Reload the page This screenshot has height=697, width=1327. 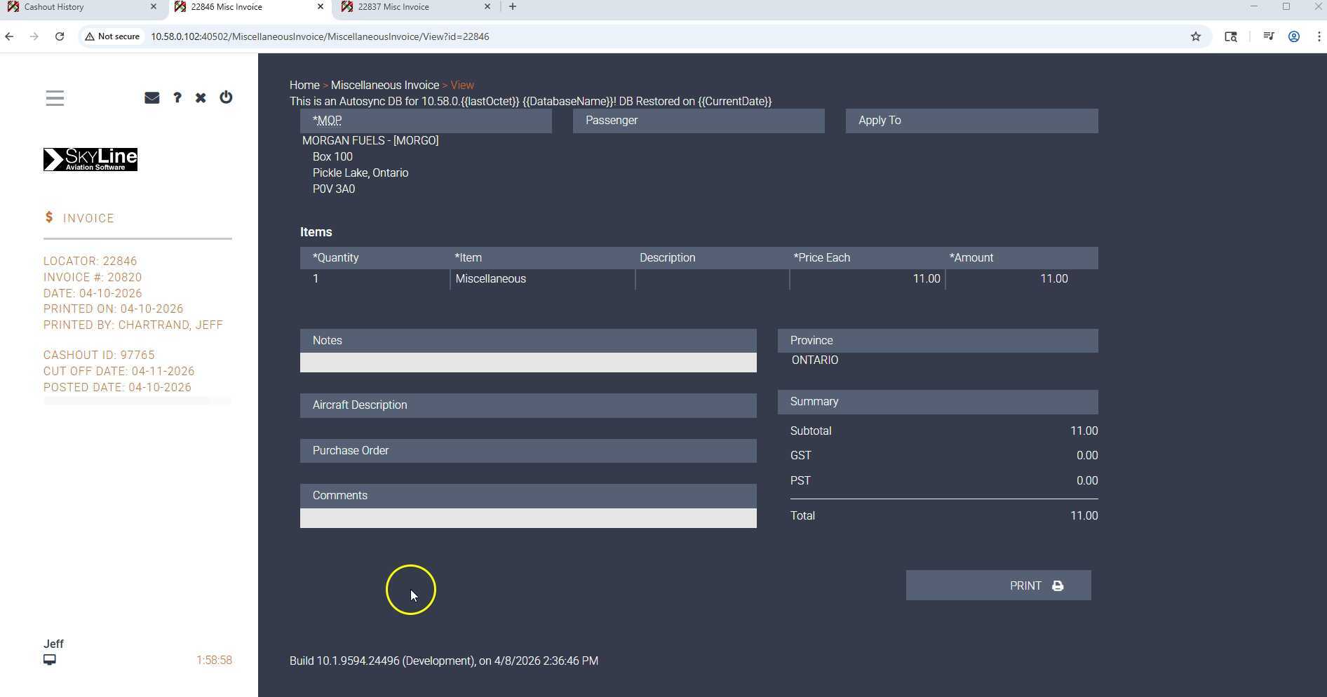[60, 36]
